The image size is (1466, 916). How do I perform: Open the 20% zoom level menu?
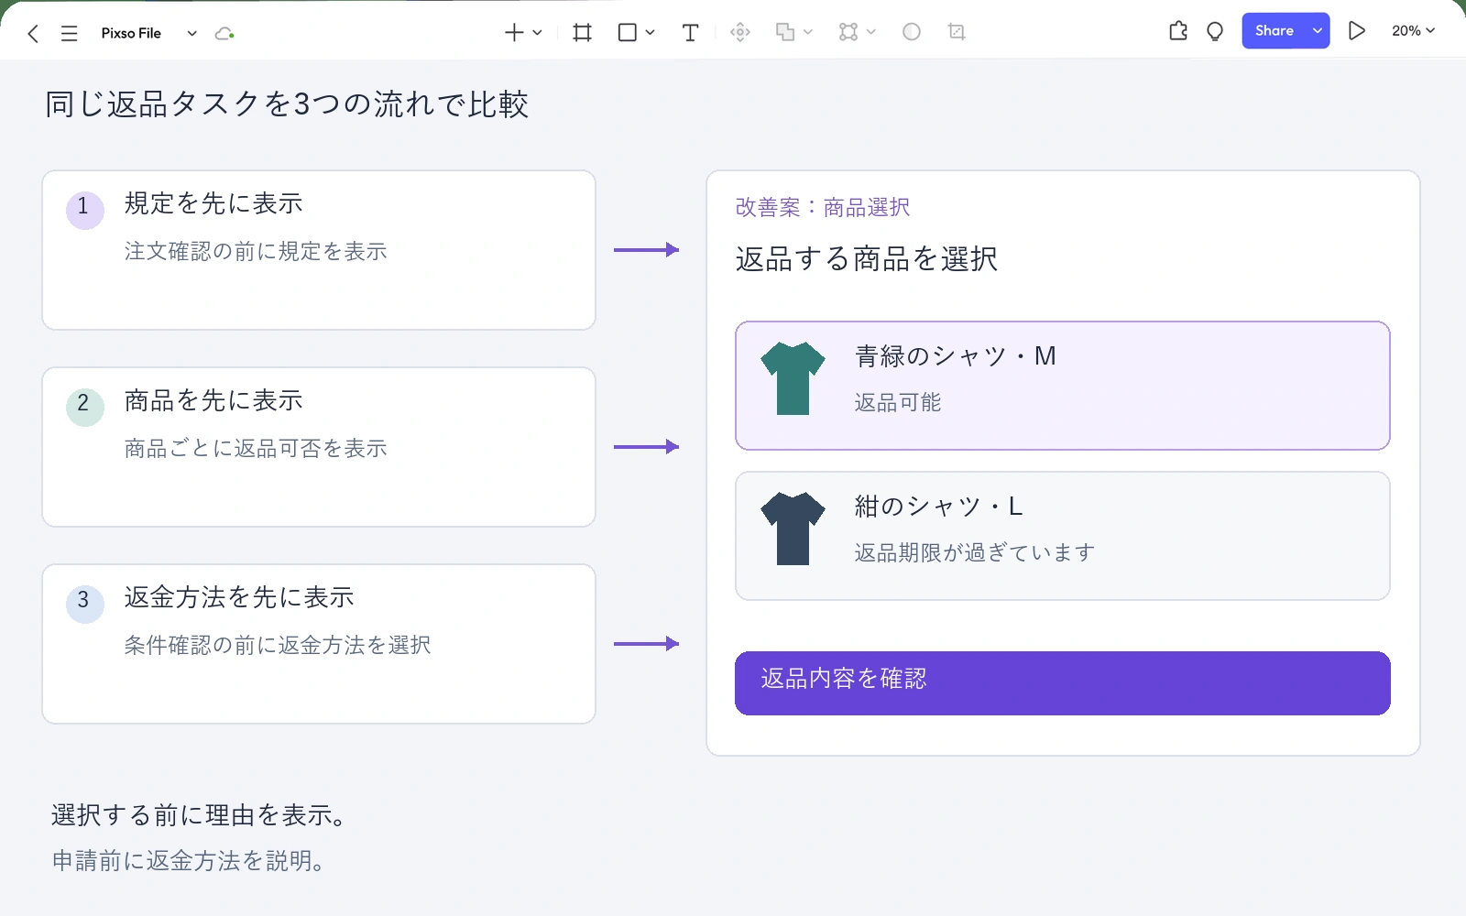click(x=1413, y=31)
